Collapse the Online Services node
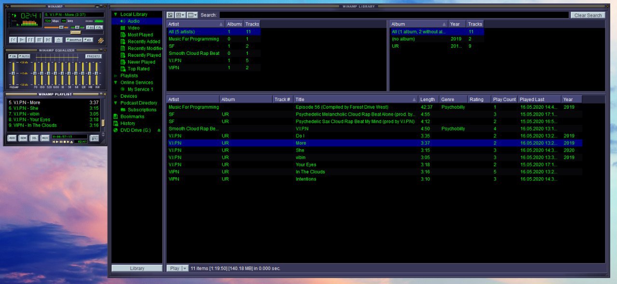This screenshot has height=284, width=617. tap(116, 82)
